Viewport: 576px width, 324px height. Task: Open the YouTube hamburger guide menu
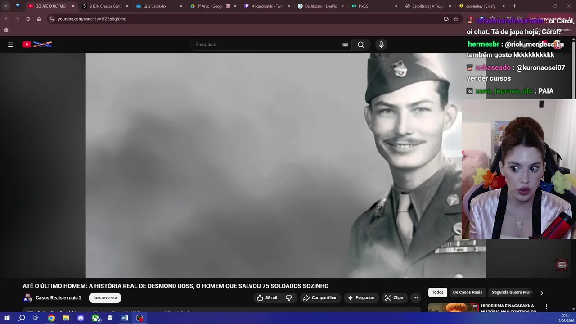coord(11,45)
